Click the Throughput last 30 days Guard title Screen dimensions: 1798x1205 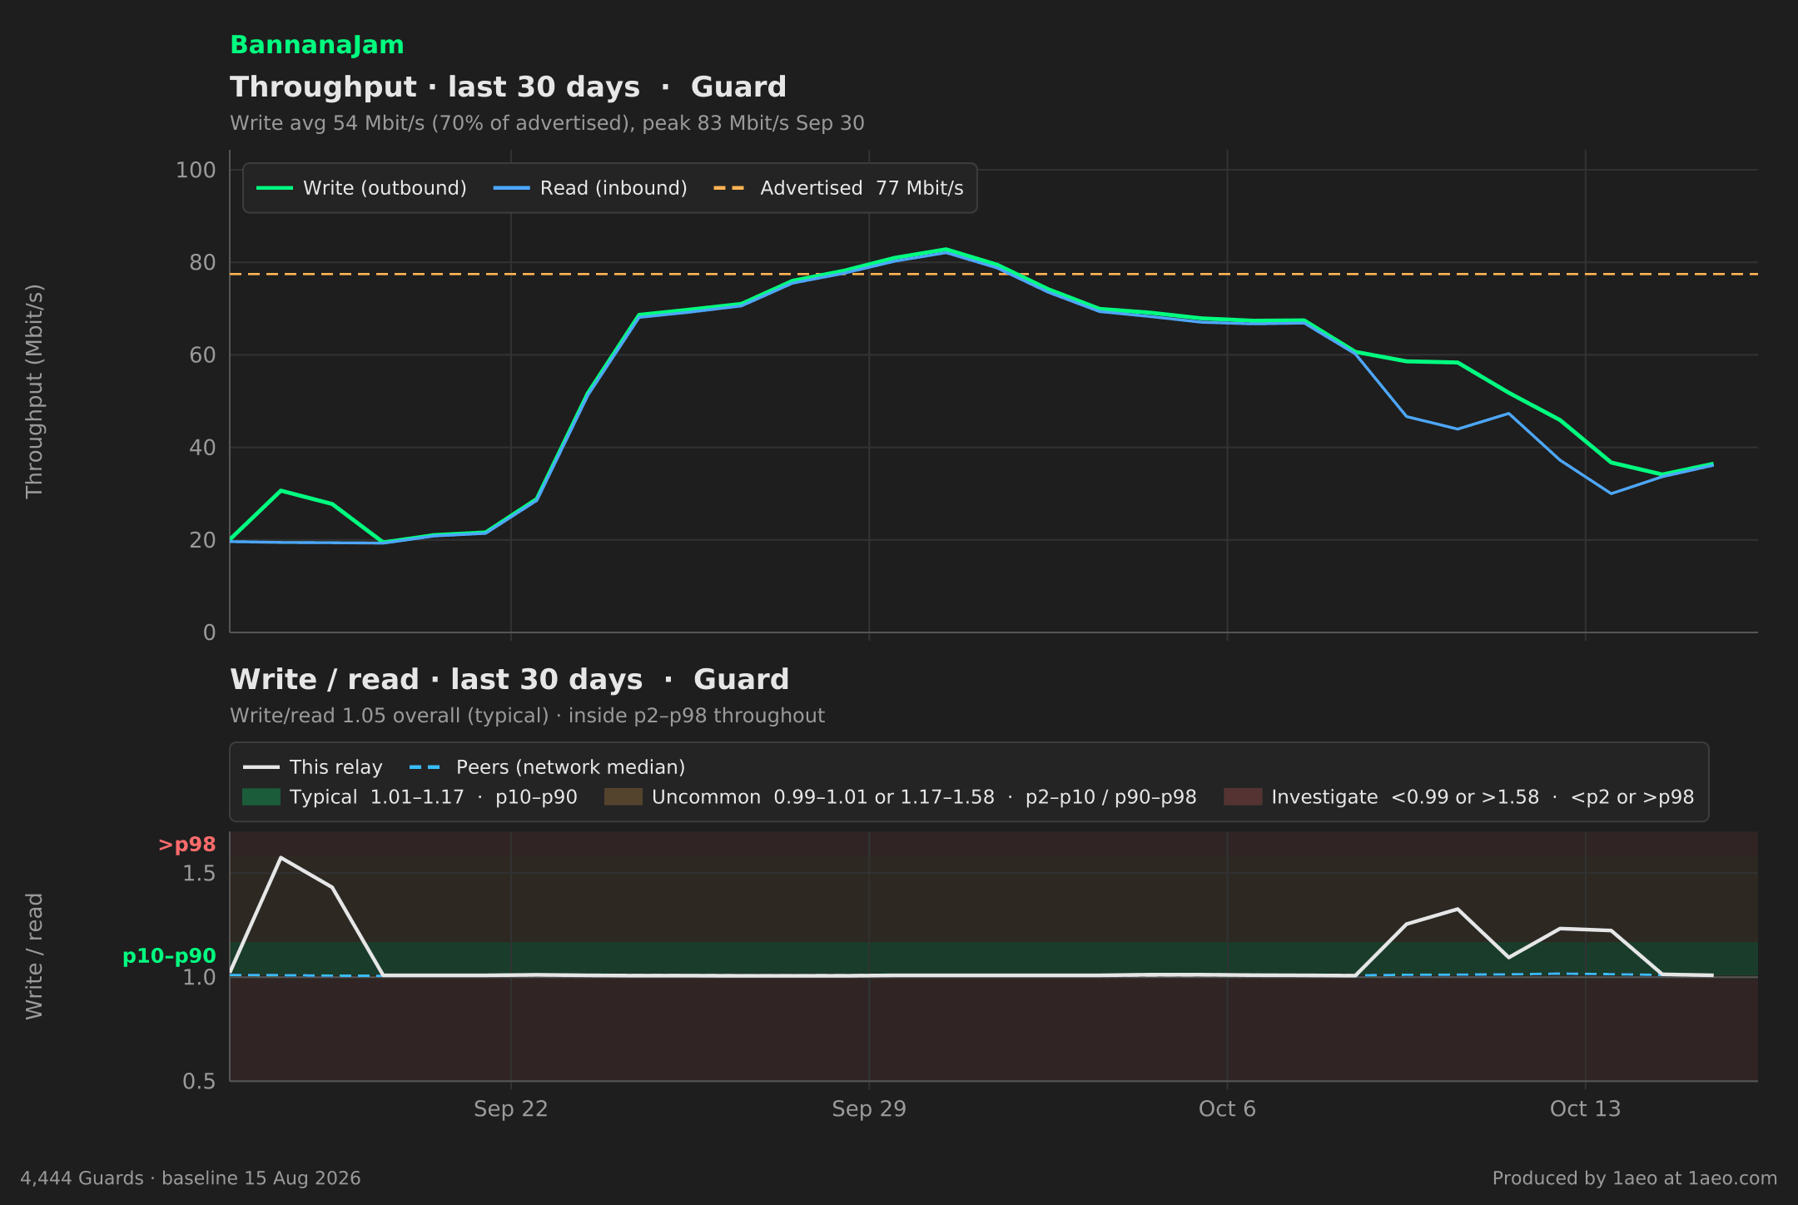point(508,87)
